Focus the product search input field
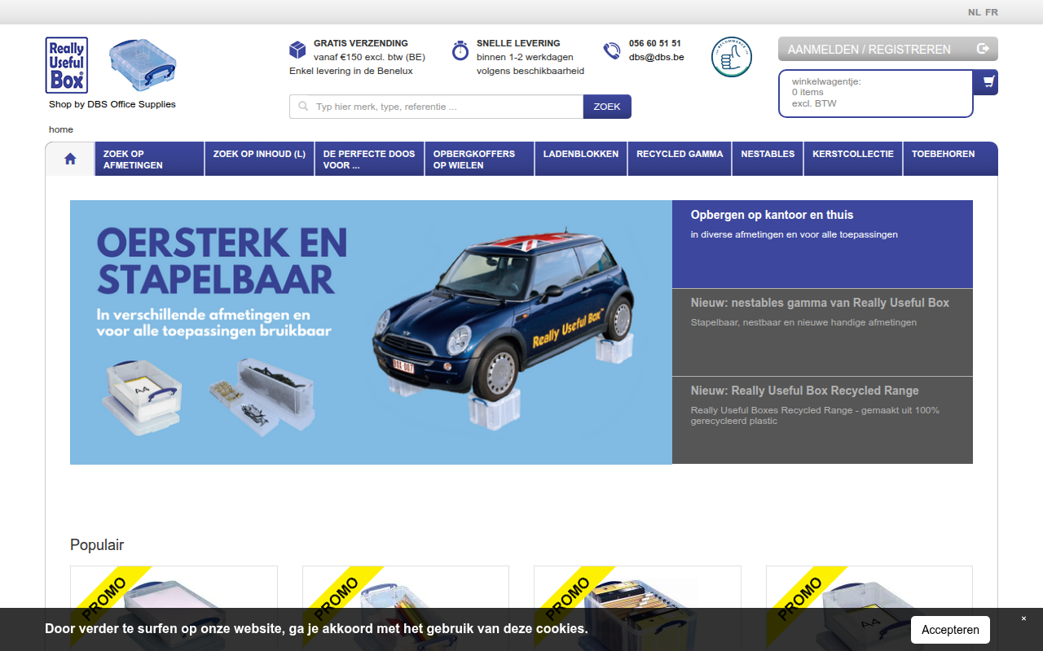This screenshot has width=1043, height=651. click(437, 107)
